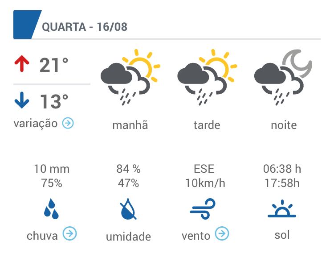Click the night rain and moon icon
The width and height of the screenshot is (334, 262).
283,77
